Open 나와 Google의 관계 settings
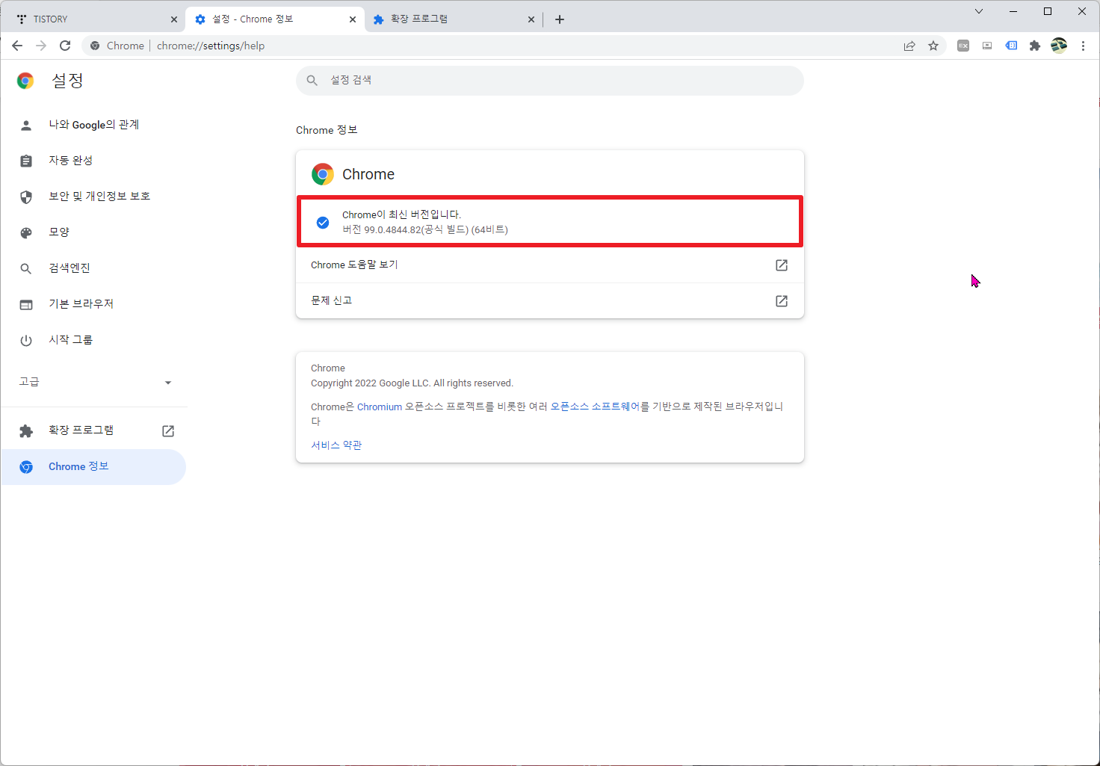 point(93,125)
